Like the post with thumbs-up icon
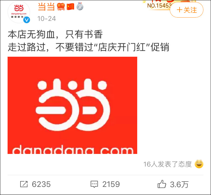Screen dimensions: 211x195 tap(162, 184)
